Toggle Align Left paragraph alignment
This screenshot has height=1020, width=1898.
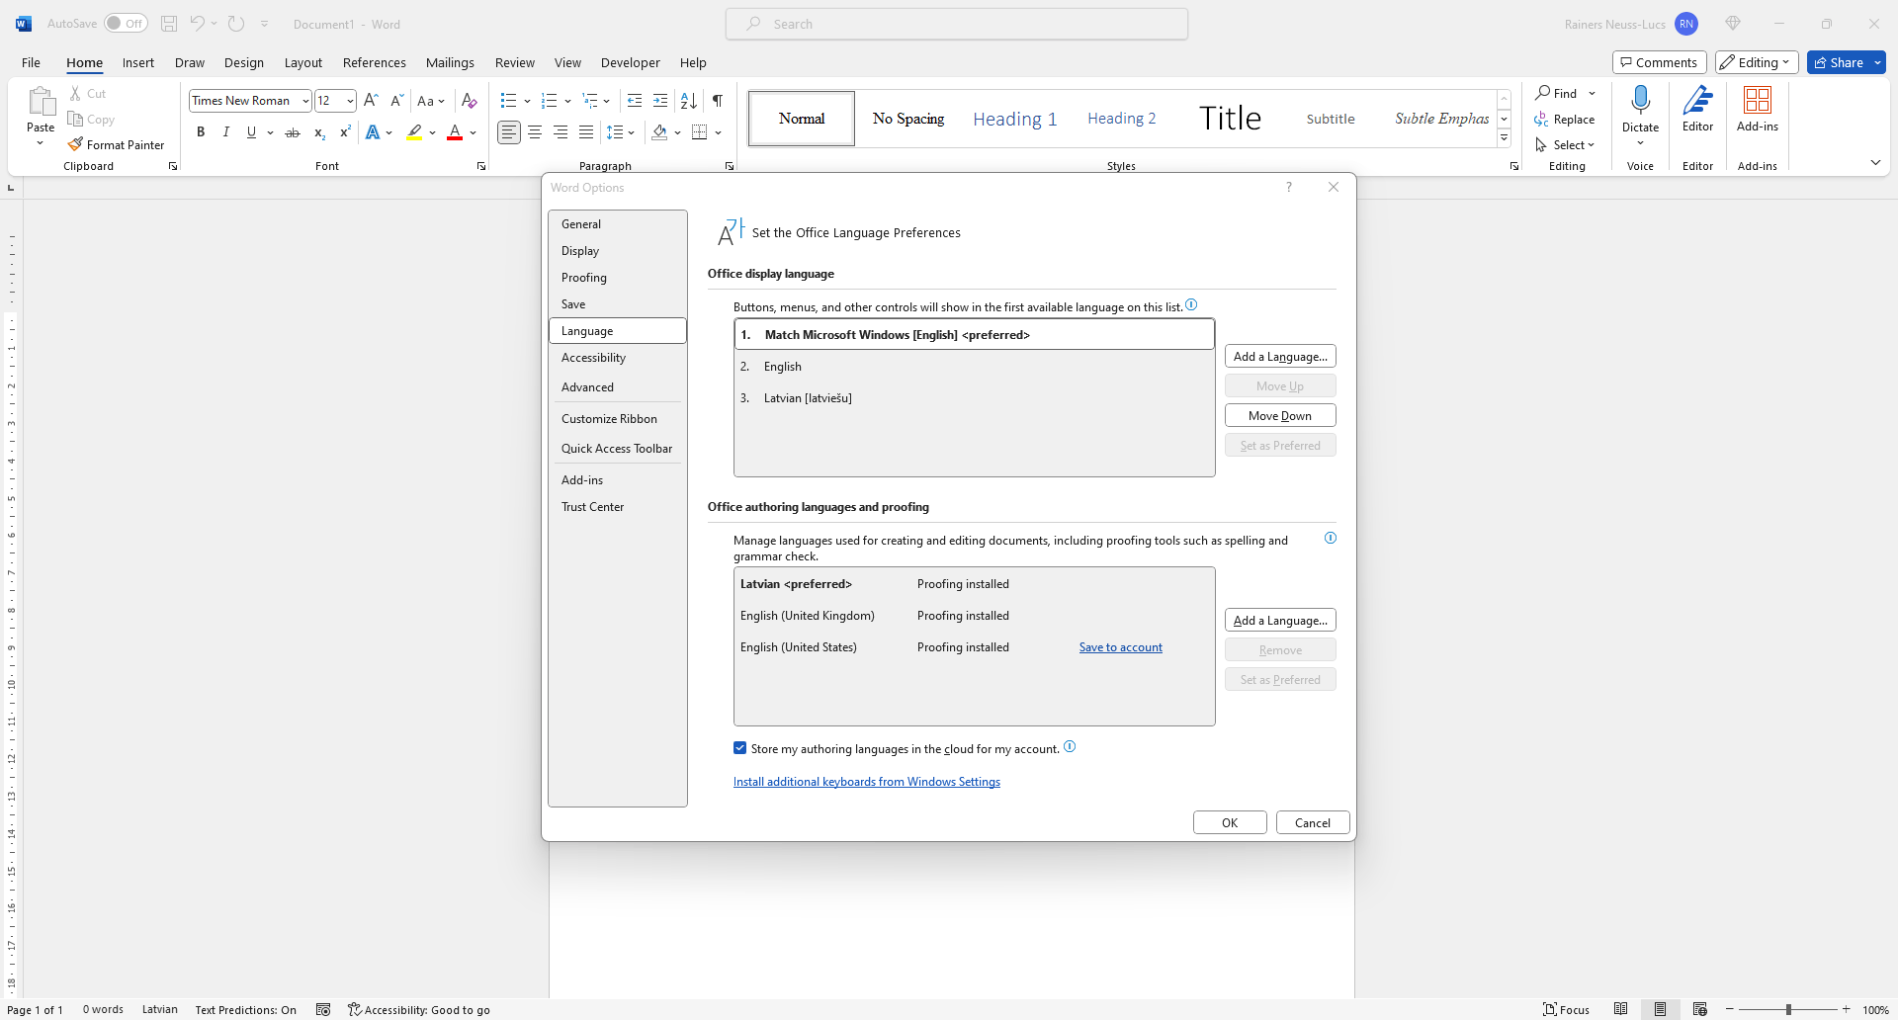pos(509,132)
